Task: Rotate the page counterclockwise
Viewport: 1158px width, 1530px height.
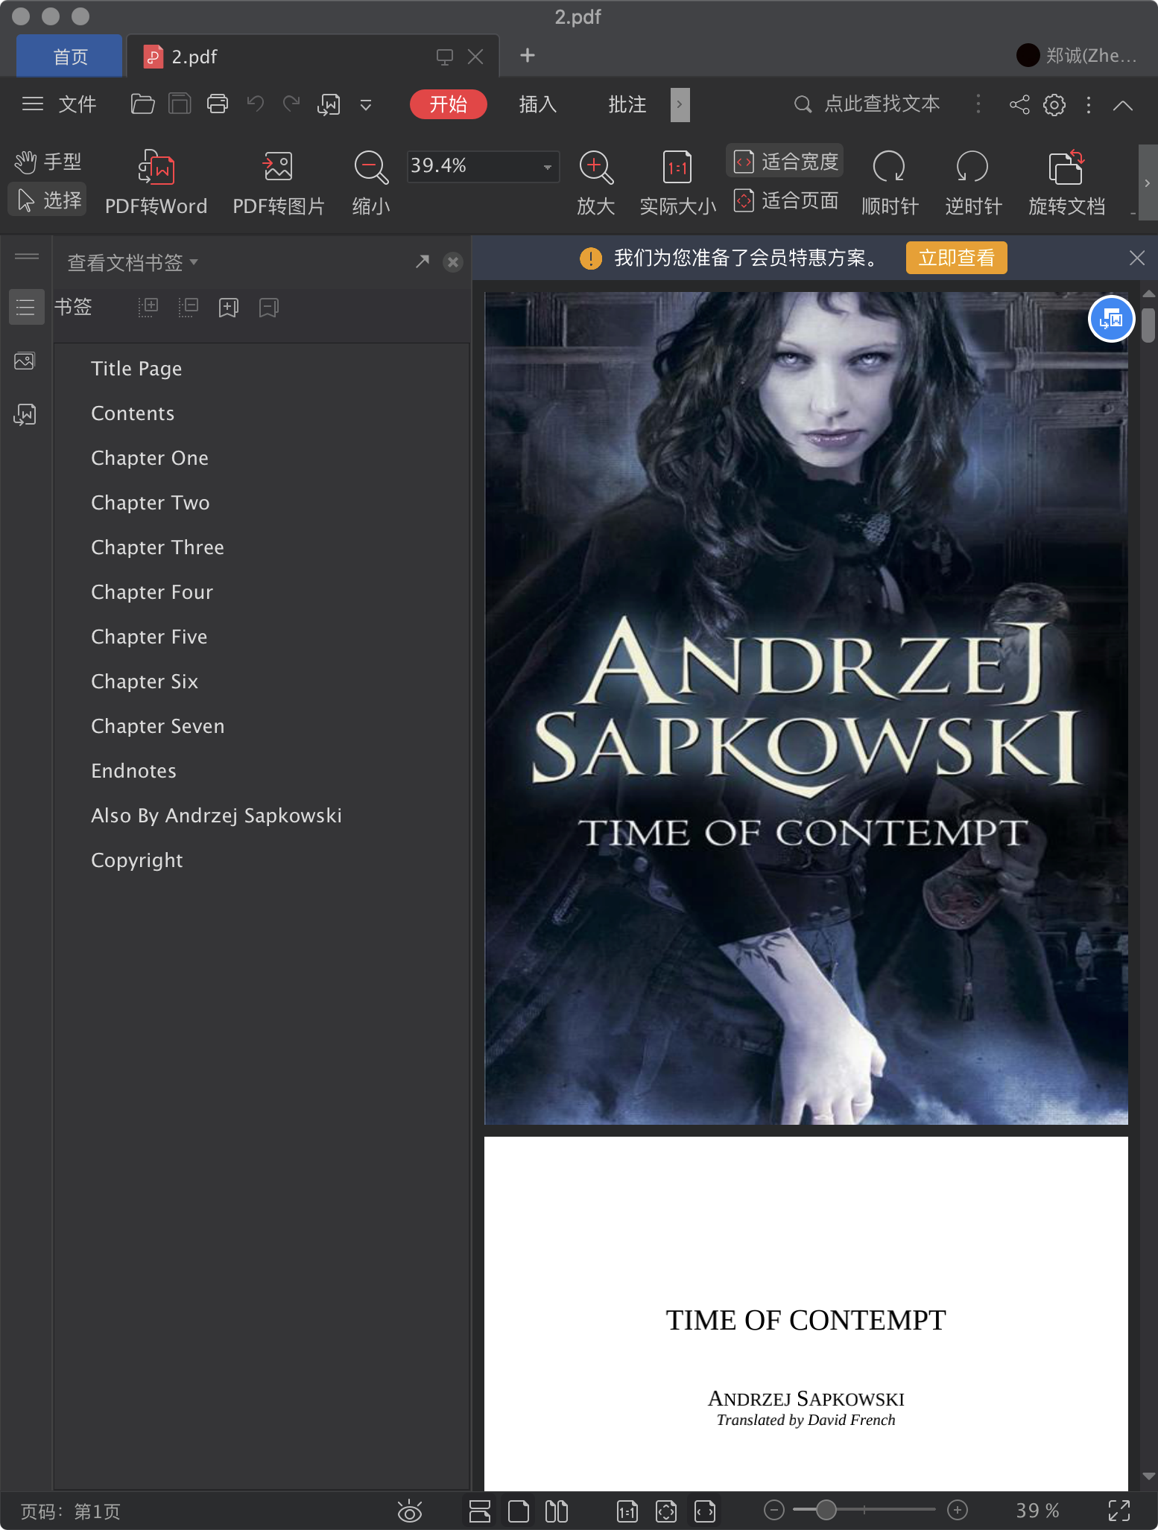Action: [972, 168]
